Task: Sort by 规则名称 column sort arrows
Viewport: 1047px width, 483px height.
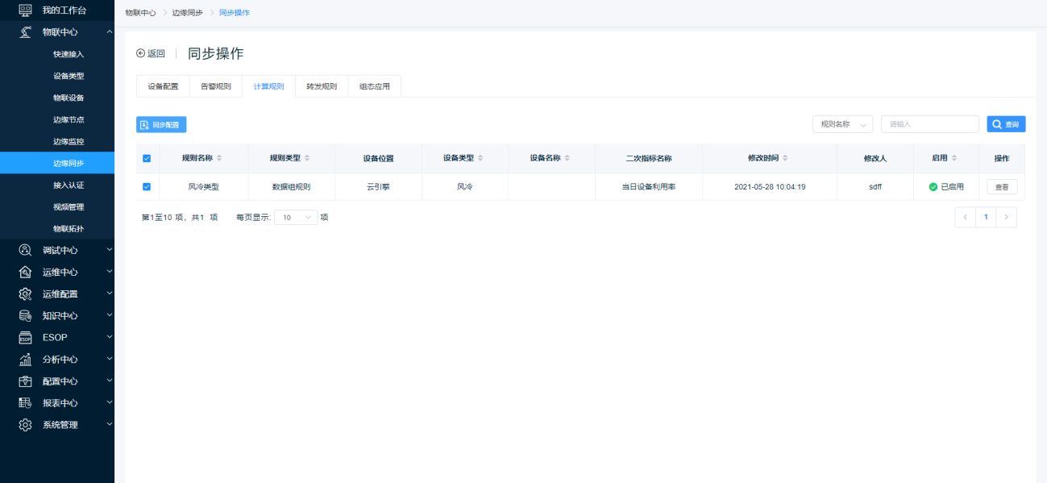Action: point(219,158)
